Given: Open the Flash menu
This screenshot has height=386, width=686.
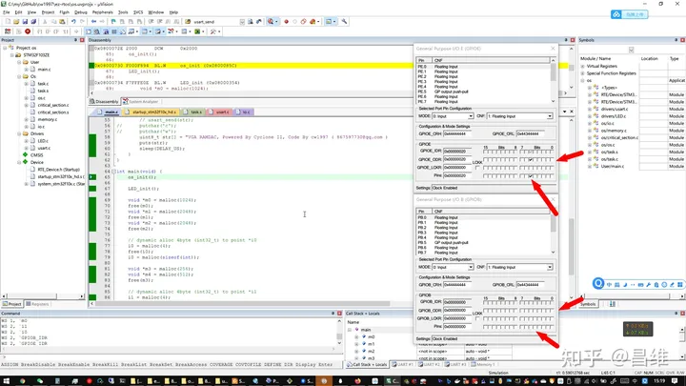Looking at the screenshot, I should coord(64,12).
